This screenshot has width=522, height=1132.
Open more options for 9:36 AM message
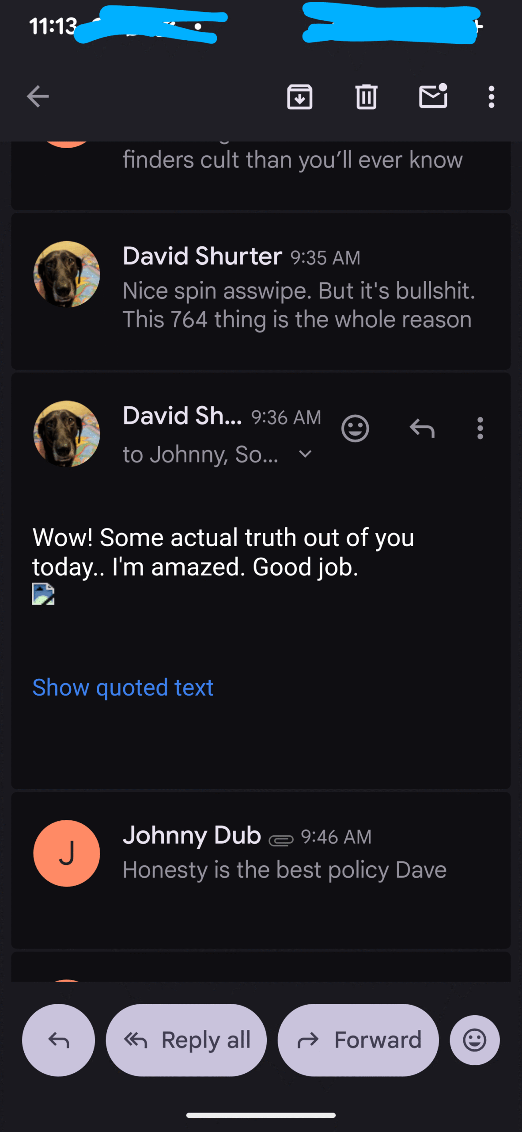pos(480,428)
